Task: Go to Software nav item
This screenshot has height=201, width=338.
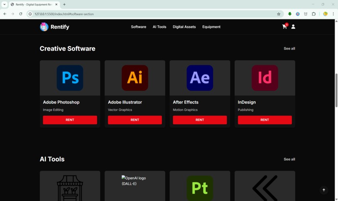Action: click(138, 27)
